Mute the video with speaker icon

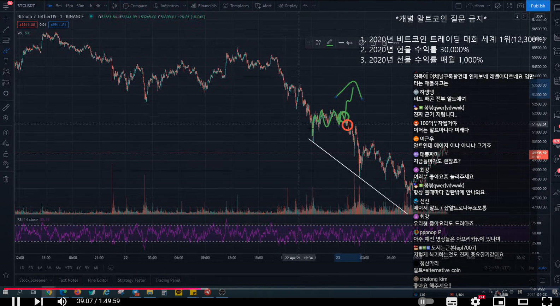pyautogui.click(x=62, y=301)
